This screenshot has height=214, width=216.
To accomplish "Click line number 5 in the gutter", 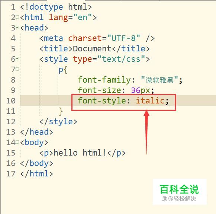I will tap(13, 49).
